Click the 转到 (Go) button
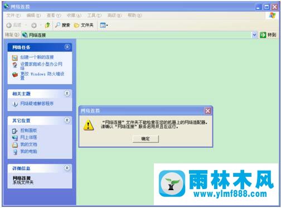 [268, 35]
